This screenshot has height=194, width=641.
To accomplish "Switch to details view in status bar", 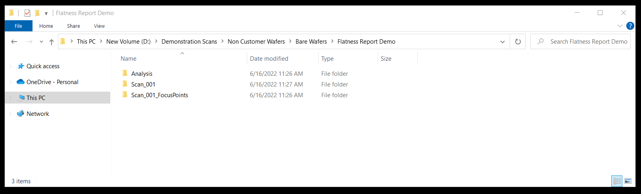I will (617, 181).
